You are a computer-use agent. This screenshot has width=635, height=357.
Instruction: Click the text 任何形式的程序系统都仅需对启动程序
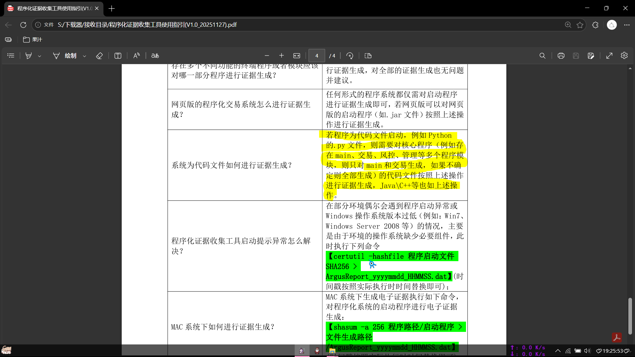point(392,95)
